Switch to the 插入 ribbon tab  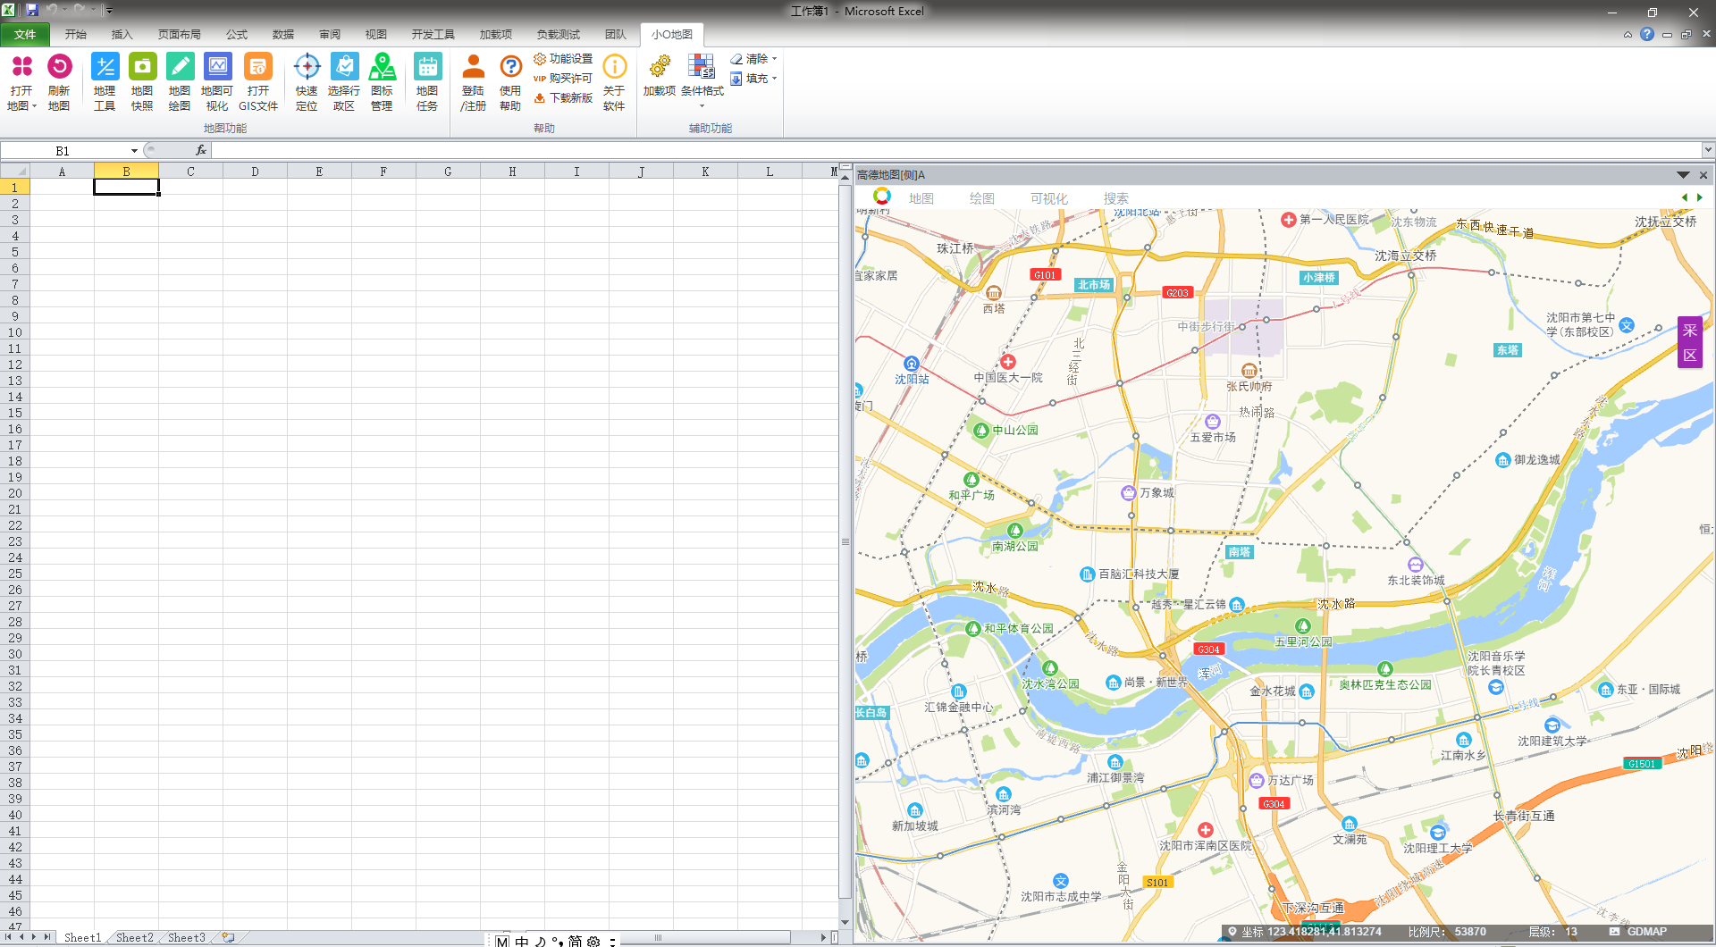(x=122, y=35)
